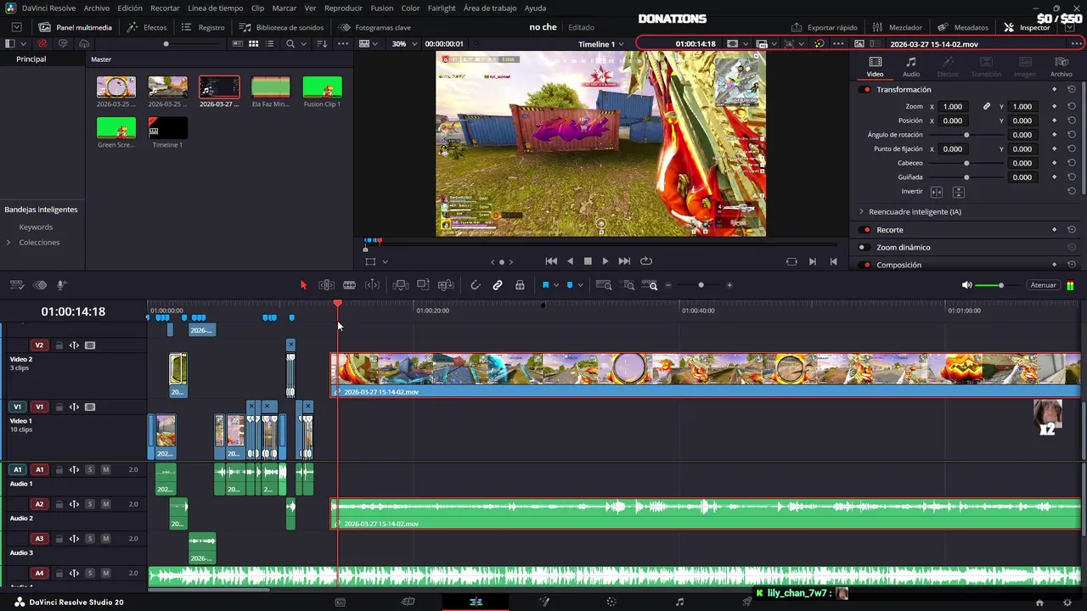Add a marker with the marker icon
The width and height of the screenshot is (1087, 611).
coord(570,285)
